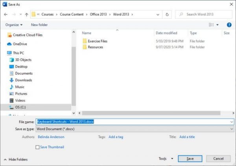
Task: Refresh the current folder view
Action: [167, 15]
